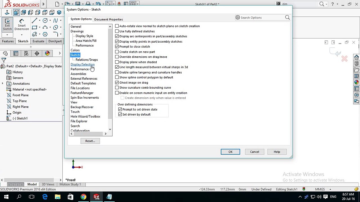
Task: Switch to the Motion Study 1 tab
Action: click(x=70, y=184)
